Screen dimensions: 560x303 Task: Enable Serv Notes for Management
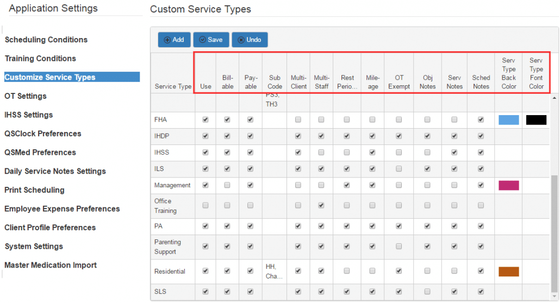[455, 185]
